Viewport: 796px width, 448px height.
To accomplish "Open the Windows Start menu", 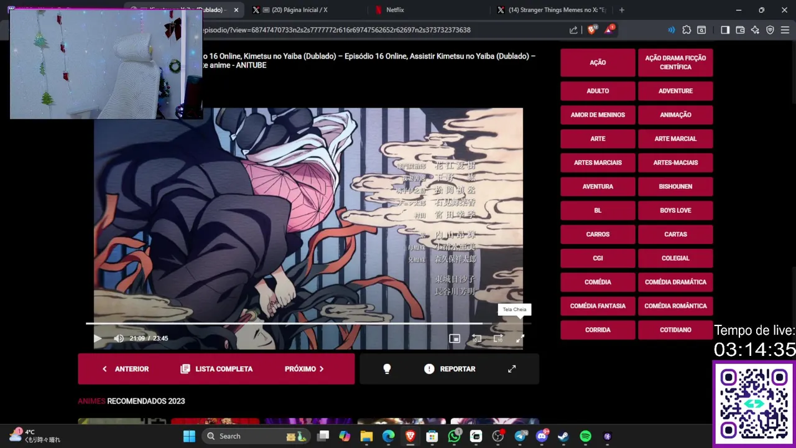I will [189, 436].
